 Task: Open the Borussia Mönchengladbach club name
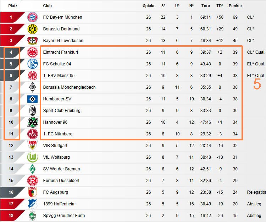click(69, 87)
